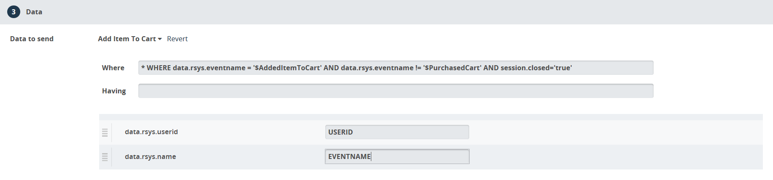Screen dimensions: 773x180
Task: Focus the empty Having input field
Action: coord(395,91)
